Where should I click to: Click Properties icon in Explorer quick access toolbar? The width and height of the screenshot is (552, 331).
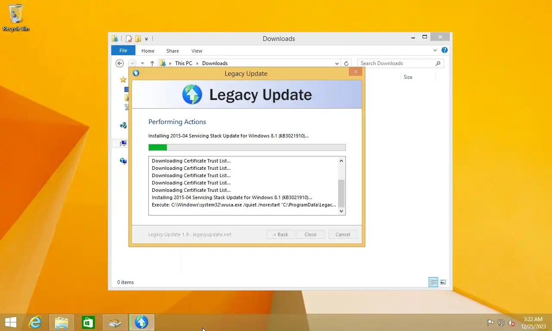tap(129, 38)
